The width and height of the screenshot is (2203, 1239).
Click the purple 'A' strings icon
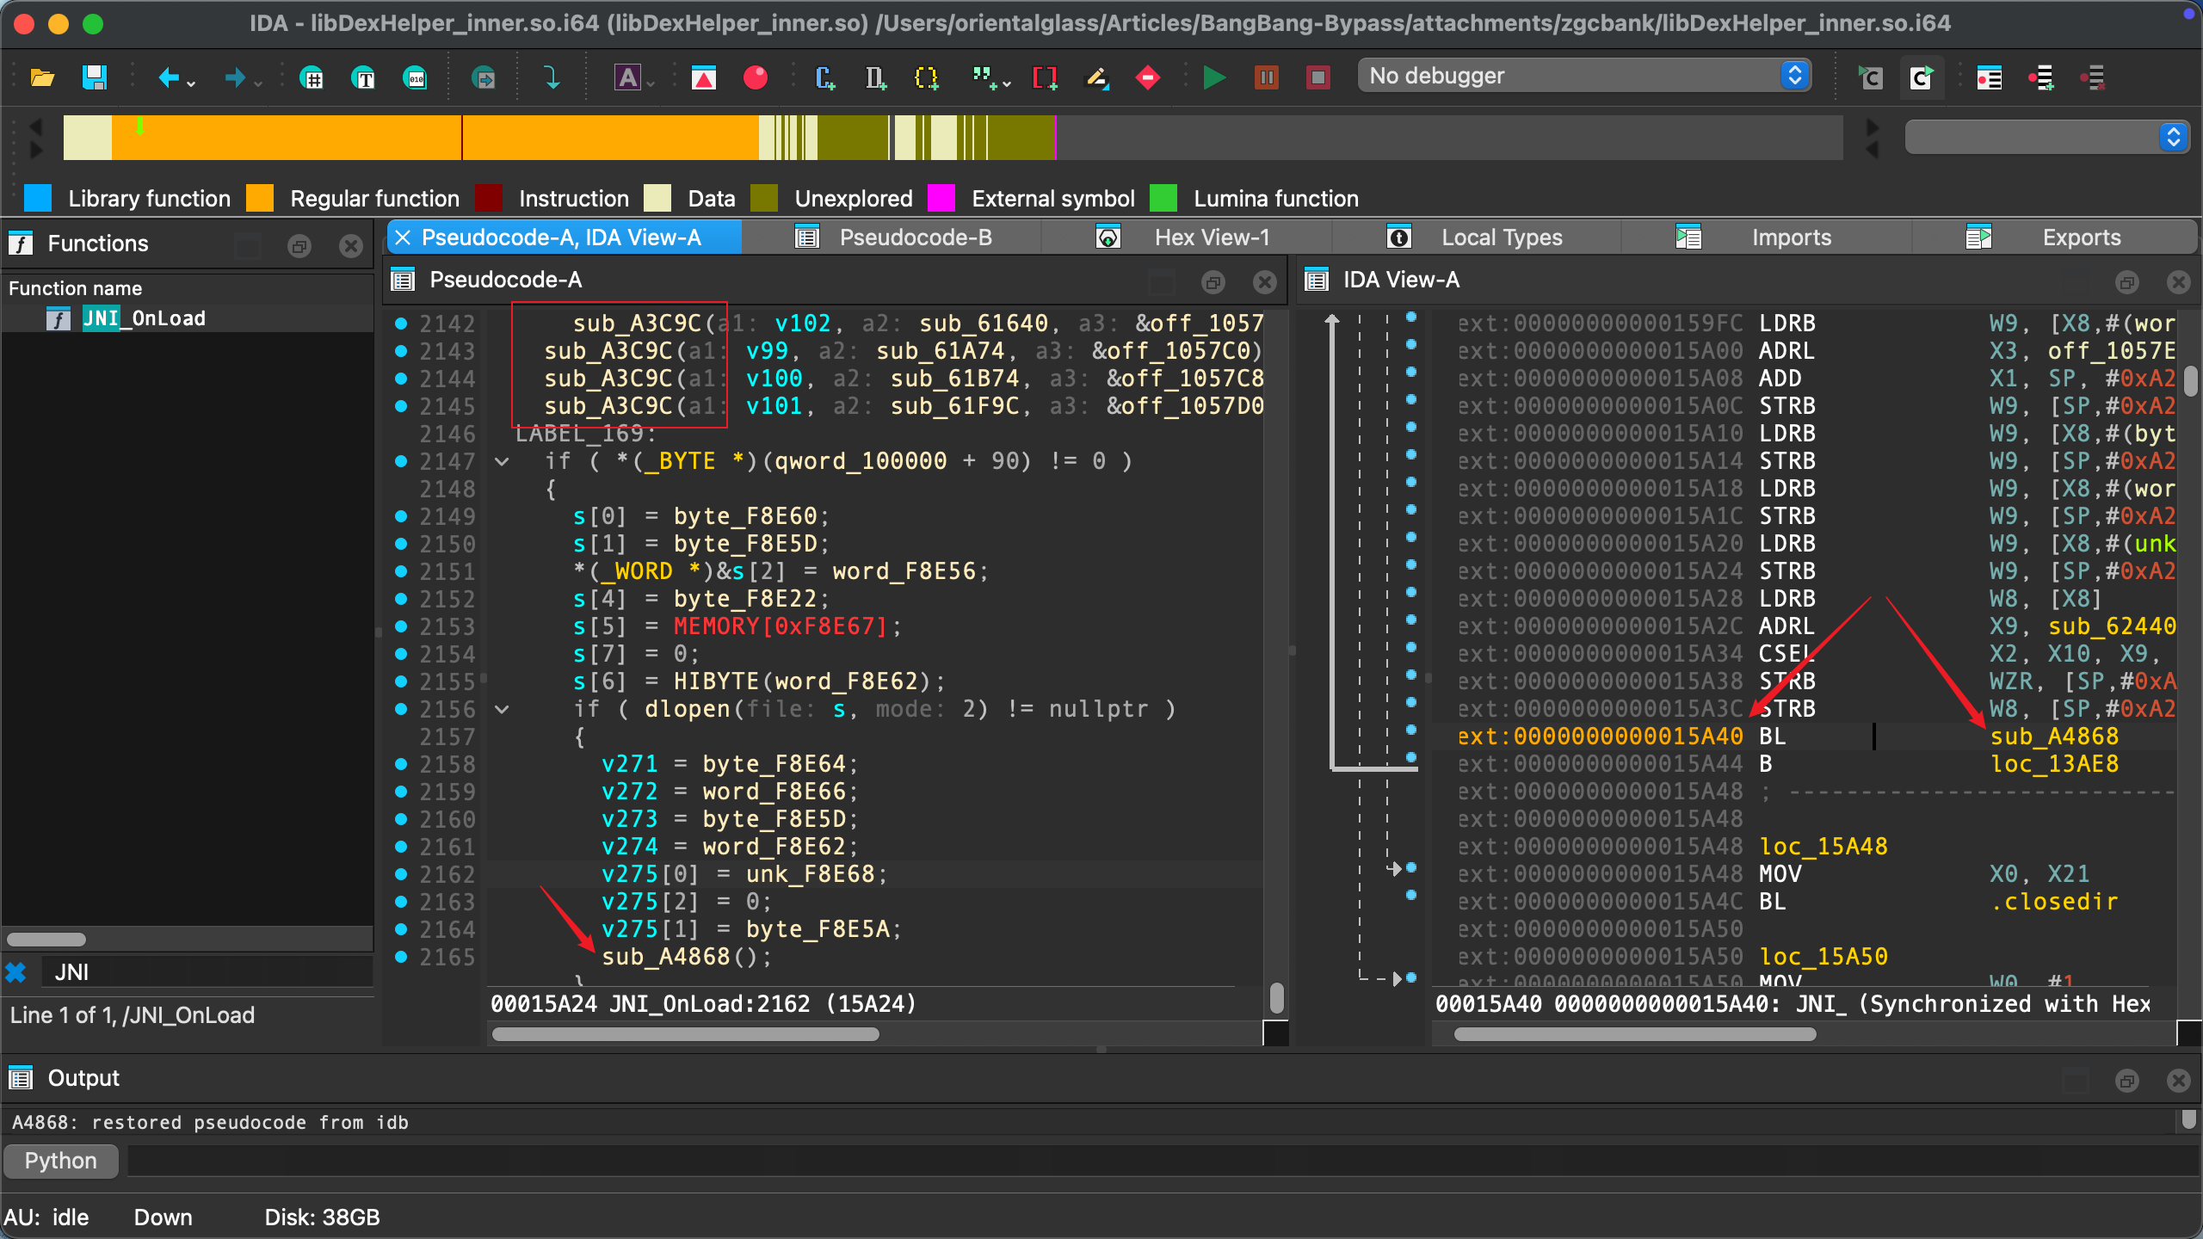[x=627, y=78]
